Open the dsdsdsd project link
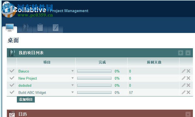The image size is (195, 117). click(25, 85)
